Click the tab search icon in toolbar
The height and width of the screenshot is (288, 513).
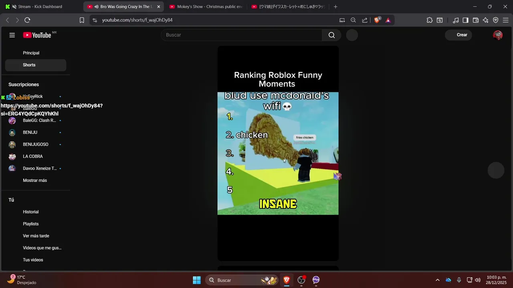[440, 20]
